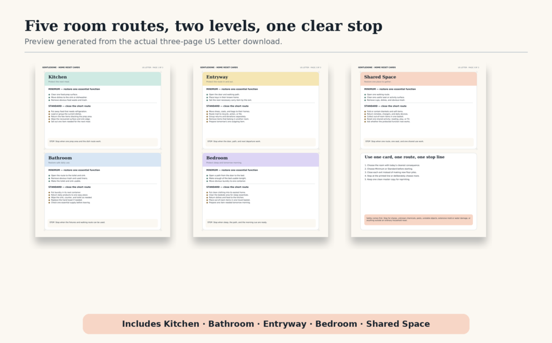552x343 pixels.
Task: Click the 'Includes Kitchen · Bathroom' banner pill
Action: tap(276, 324)
